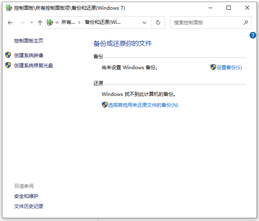Click the address bar Backup and Restore icon
This screenshot has height=221, width=259.
coord(50,22)
